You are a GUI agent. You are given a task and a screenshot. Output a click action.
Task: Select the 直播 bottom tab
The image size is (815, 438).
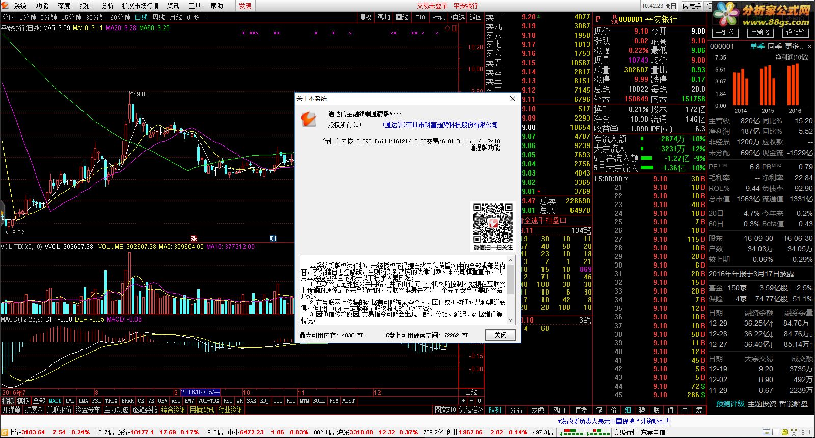[581, 410]
